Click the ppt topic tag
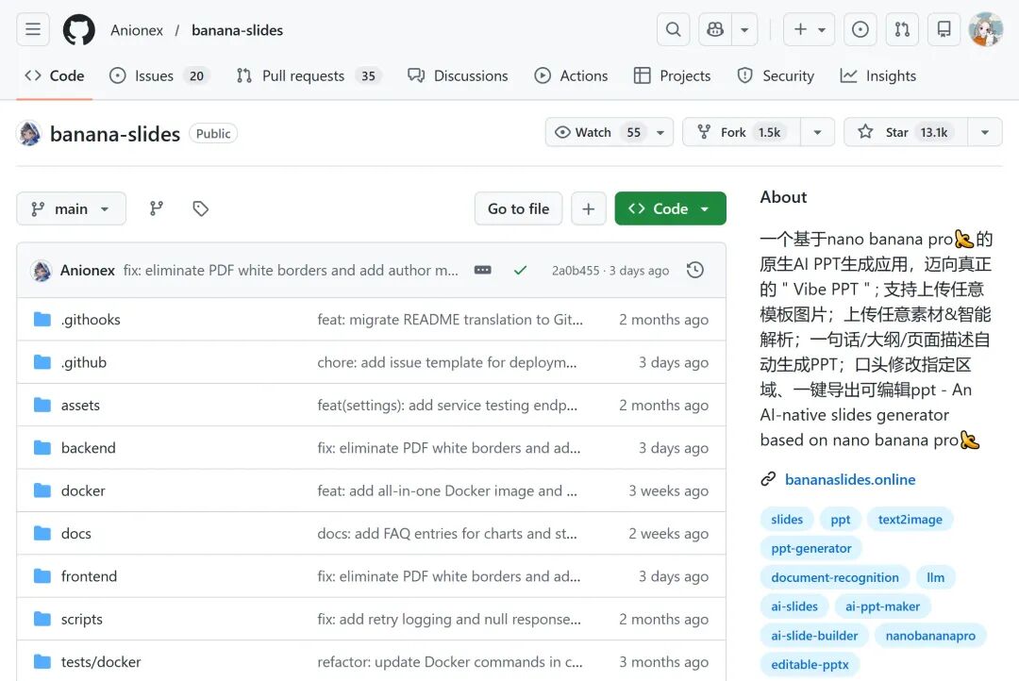The width and height of the screenshot is (1019, 681). pyautogui.click(x=841, y=519)
